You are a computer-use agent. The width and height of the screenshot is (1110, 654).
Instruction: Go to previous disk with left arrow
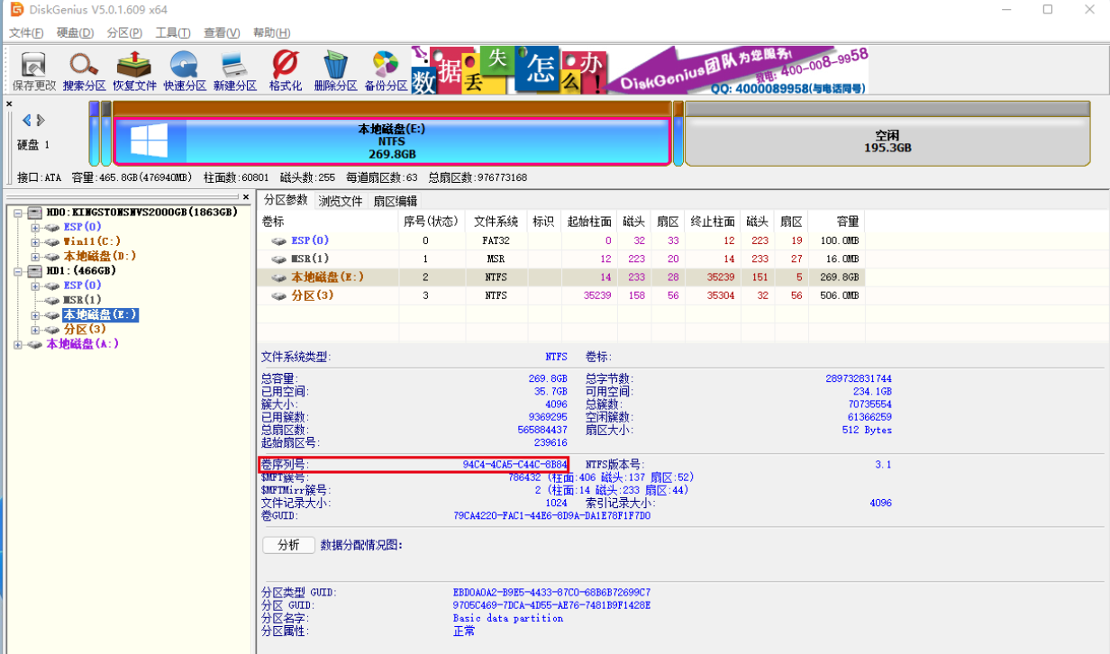tap(26, 121)
